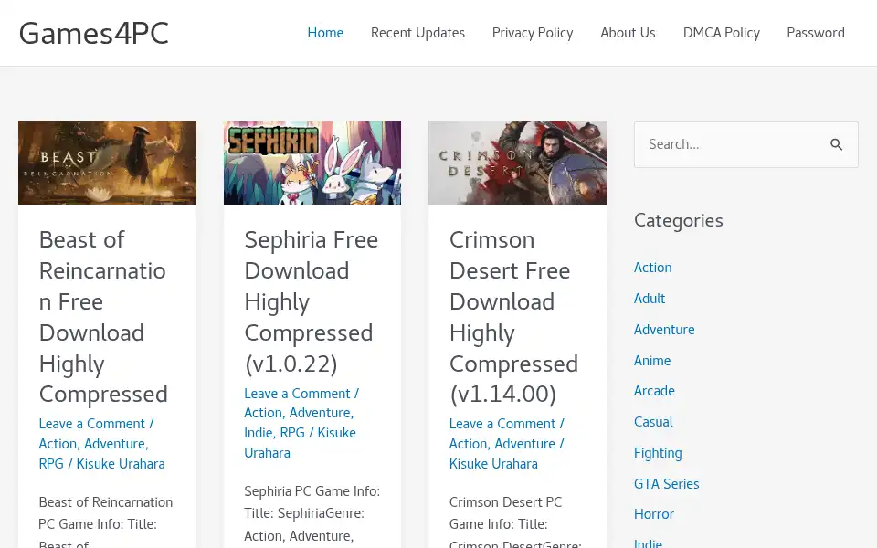Click 'Crimson Desert PC' excerpt text
Image resolution: width=877 pixels, height=548 pixels.
pyautogui.click(x=505, y=502)
